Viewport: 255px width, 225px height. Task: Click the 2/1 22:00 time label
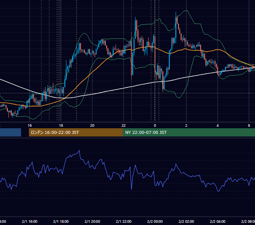[124, 221]
